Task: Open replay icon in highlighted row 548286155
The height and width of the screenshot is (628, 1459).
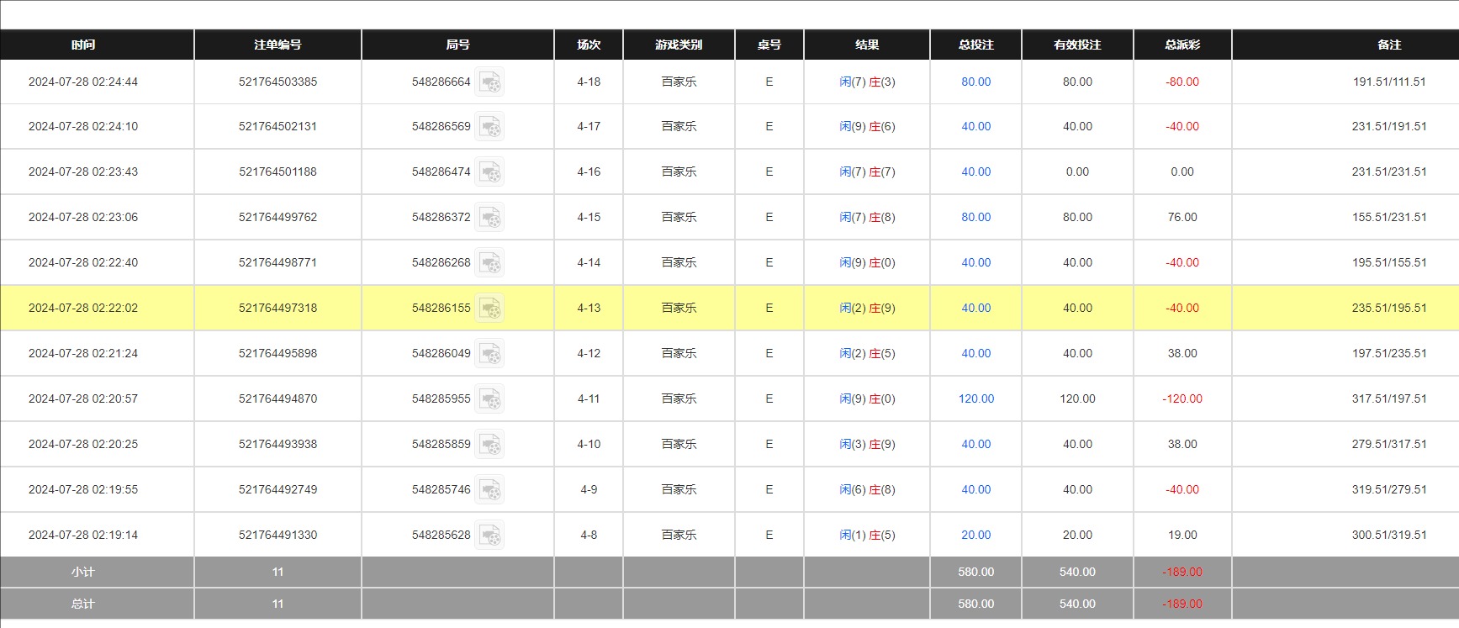Action: 489,309
